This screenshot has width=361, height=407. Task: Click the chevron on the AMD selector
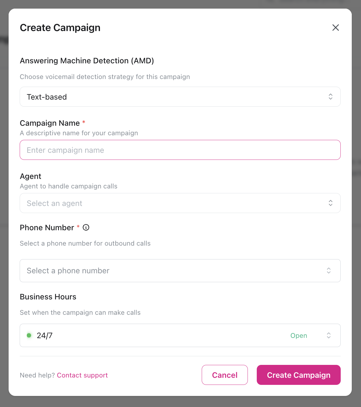[x=330, y=97]
